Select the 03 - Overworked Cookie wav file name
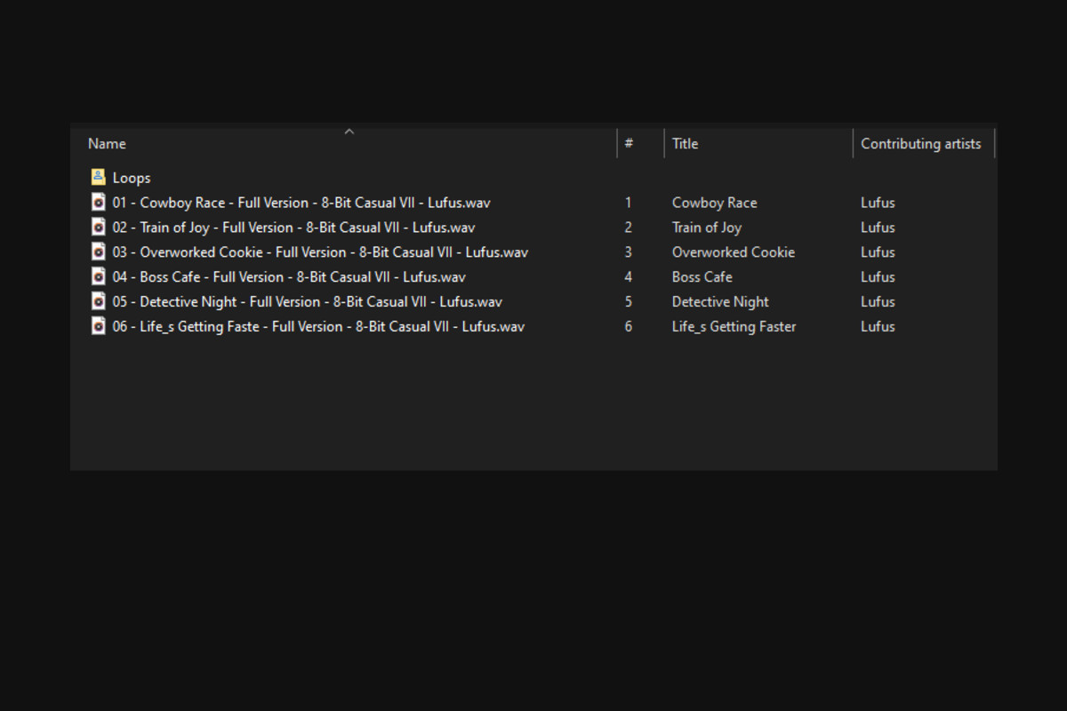 coord(319,252)
